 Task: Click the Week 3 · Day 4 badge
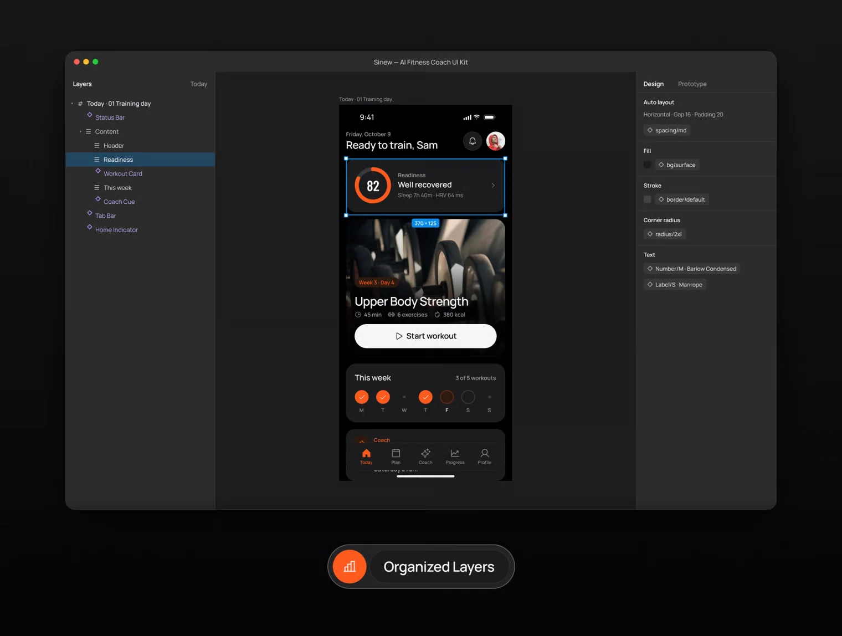point(376,283)
